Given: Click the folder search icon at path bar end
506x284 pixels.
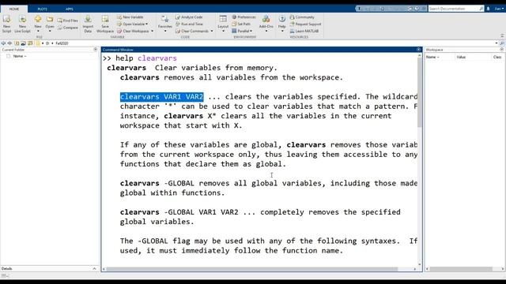Looking at the screenshot, I should point(502,43).
